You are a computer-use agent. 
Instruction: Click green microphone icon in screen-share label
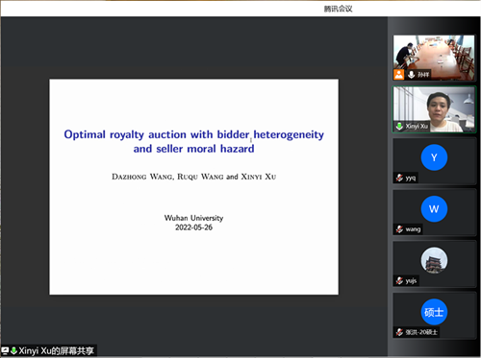pyautogui.click(x=13, y=350)
